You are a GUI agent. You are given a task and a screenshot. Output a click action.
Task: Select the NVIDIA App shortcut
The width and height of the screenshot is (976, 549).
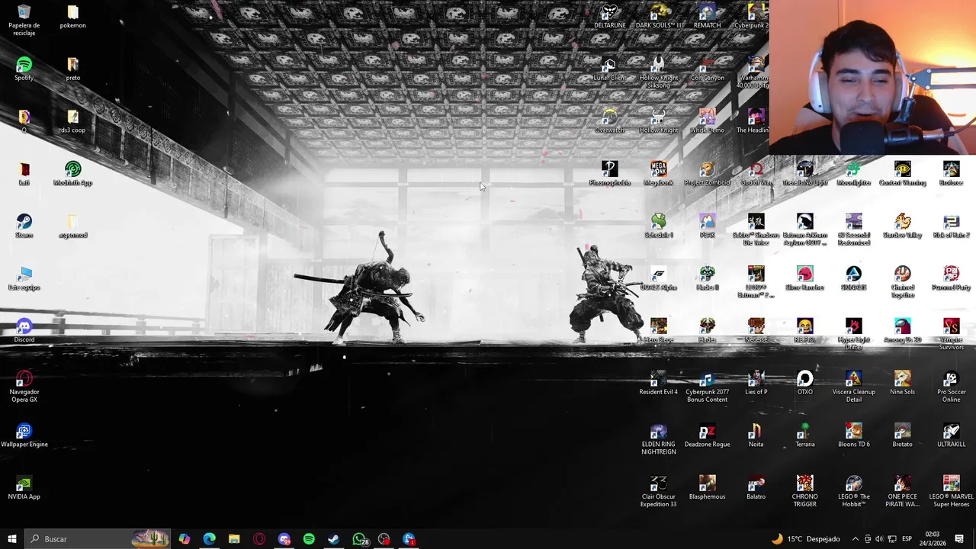tap(24, 487)
